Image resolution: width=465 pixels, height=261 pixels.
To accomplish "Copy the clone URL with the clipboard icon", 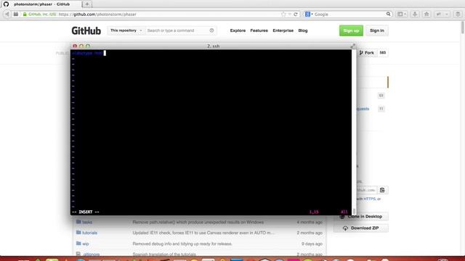I will point(382,190).
